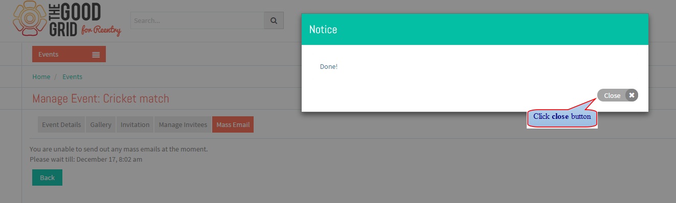Click "The Good Grid for Reentry" logo text
676x203 pixels.
click(85, 19)
